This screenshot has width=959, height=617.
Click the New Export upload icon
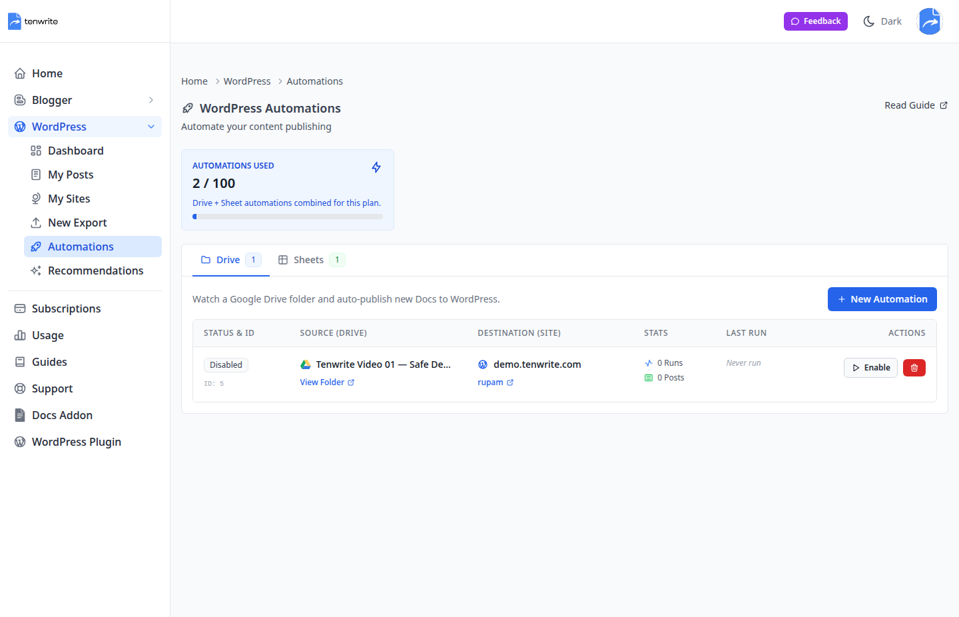pyautogui.click(x=36, y=223)
